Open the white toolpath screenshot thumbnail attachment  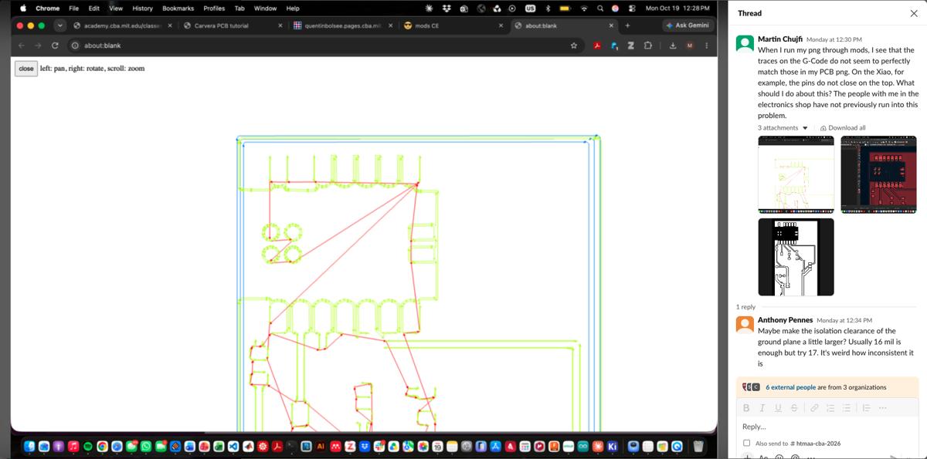796,175
